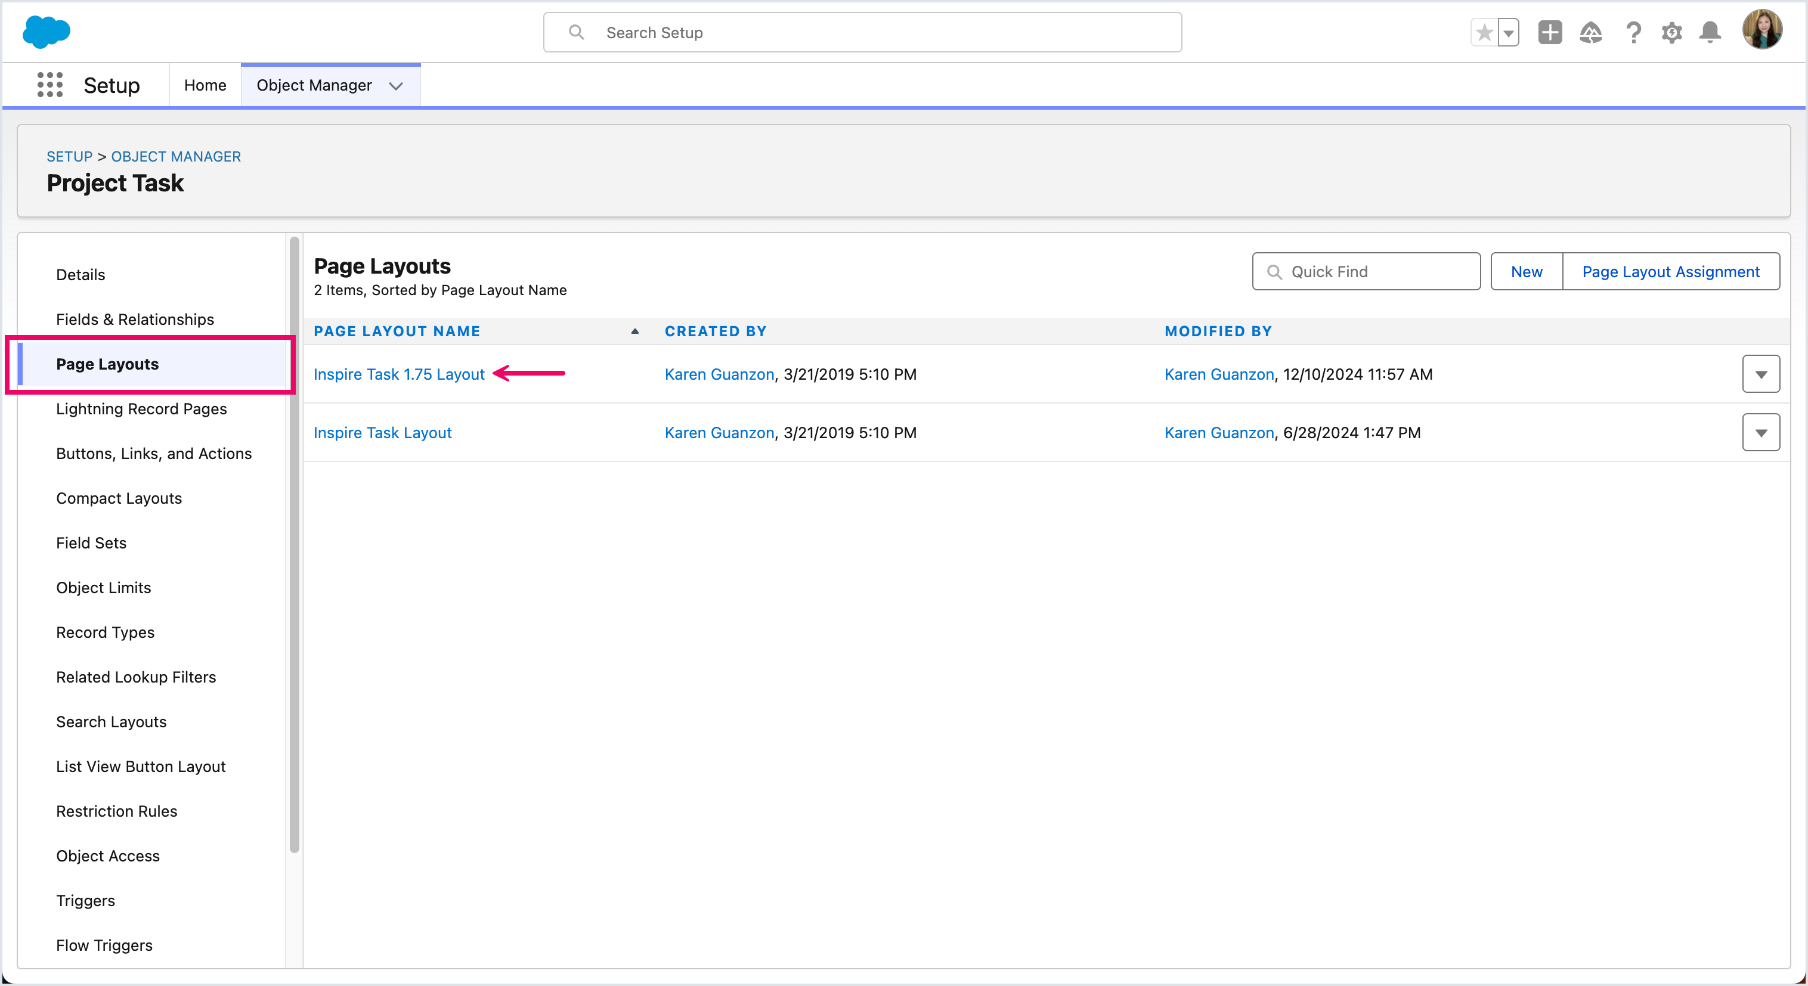Open Fields & Relationships section

tap(135, 320)
